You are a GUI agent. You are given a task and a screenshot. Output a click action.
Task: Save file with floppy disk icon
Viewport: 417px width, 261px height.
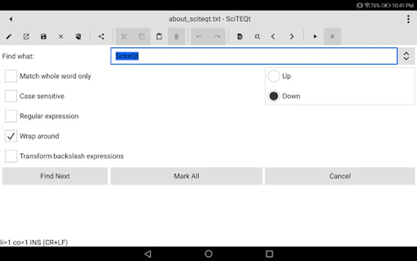point(43,37)
